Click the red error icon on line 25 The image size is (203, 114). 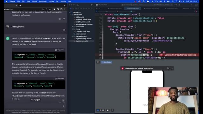tap(161, 55)
